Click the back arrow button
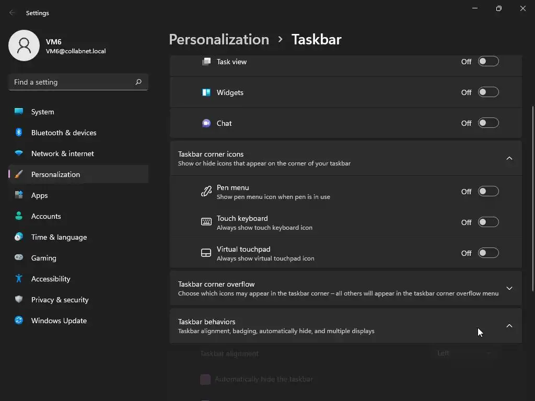The width and height of the screenshot is (535, 401). [x=12, y=13]
